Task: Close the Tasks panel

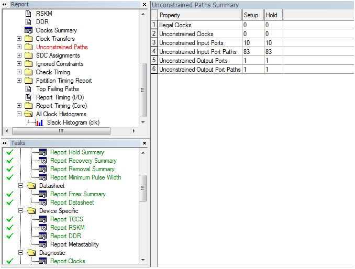Action: 145,143
